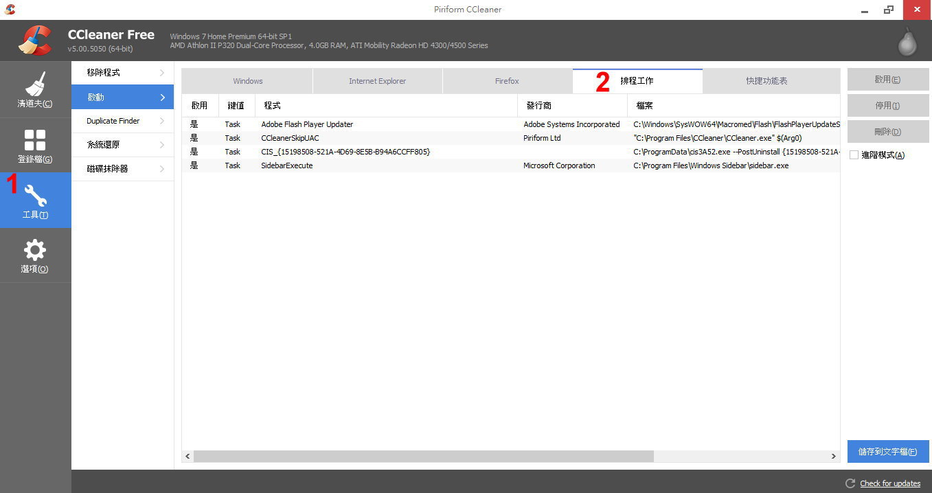Viewport: 932px width, 493px height.
Task: Switch to the Firefox tab
Action: pyautogui.click(x=507, y=81)
